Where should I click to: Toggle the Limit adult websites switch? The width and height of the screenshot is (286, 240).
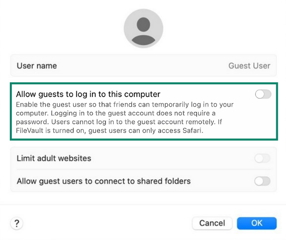(262, 158)
